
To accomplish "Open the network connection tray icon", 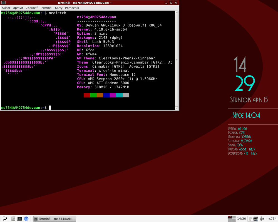I will pos(255,219).
